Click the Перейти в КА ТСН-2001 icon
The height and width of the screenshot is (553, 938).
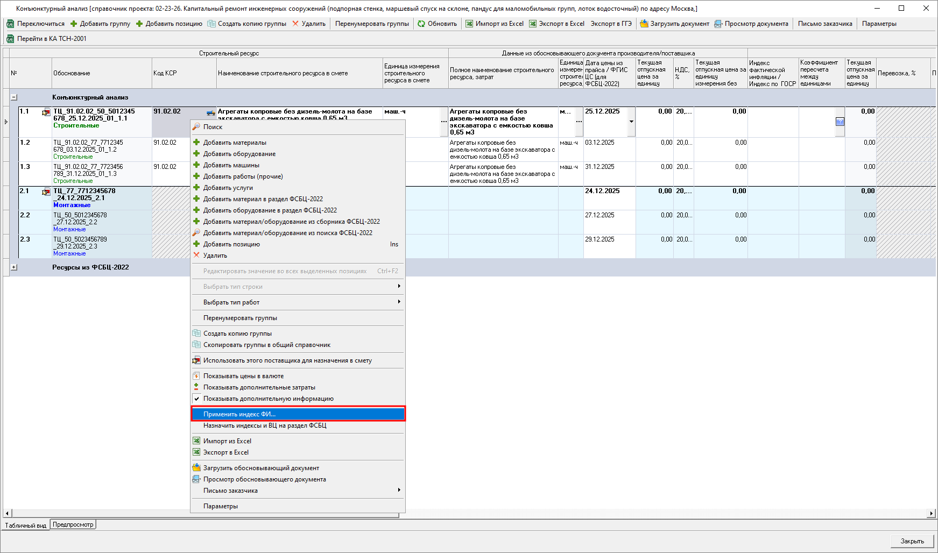[x=10, y=39]
